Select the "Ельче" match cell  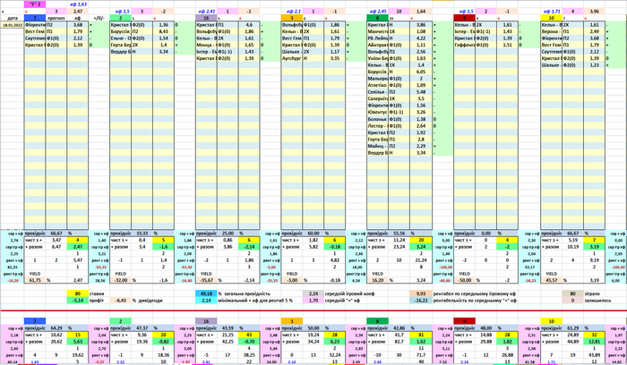coord(120,38)
